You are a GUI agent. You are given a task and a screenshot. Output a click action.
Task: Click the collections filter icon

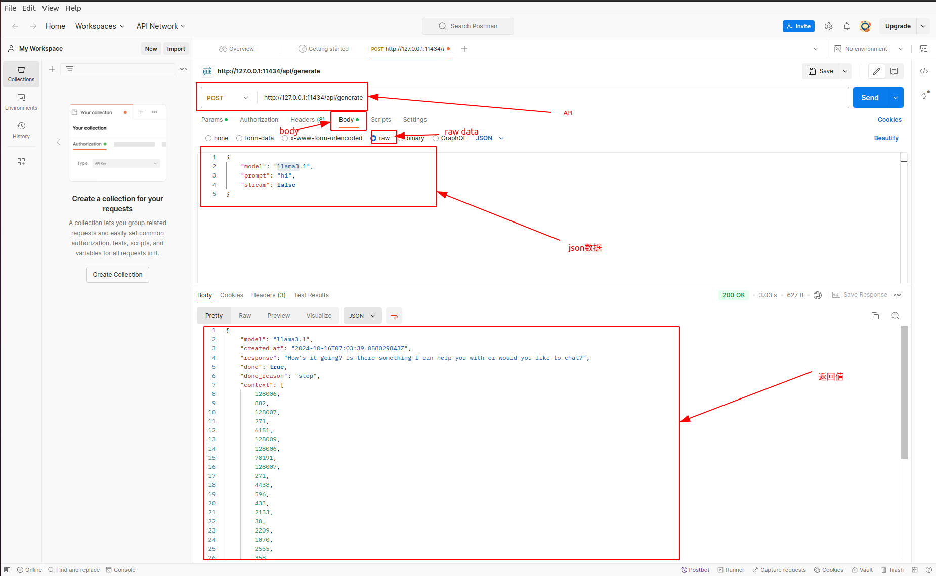click(70, 69)
